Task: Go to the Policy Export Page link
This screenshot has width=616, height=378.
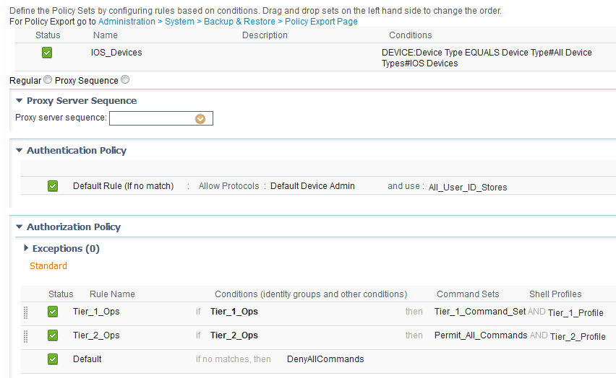Action: coord(321,22)
